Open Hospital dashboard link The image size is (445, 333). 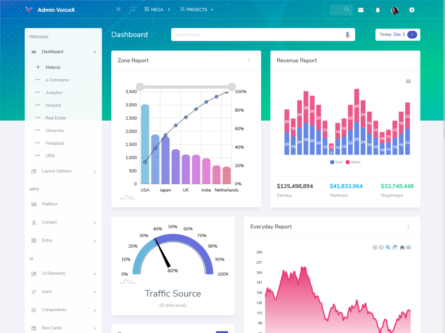pos(53,105)
